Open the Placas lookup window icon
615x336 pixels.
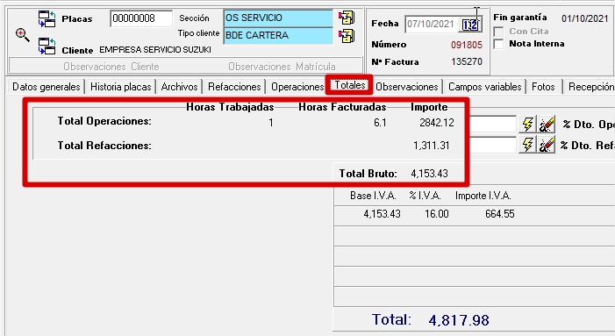(47, 18)
